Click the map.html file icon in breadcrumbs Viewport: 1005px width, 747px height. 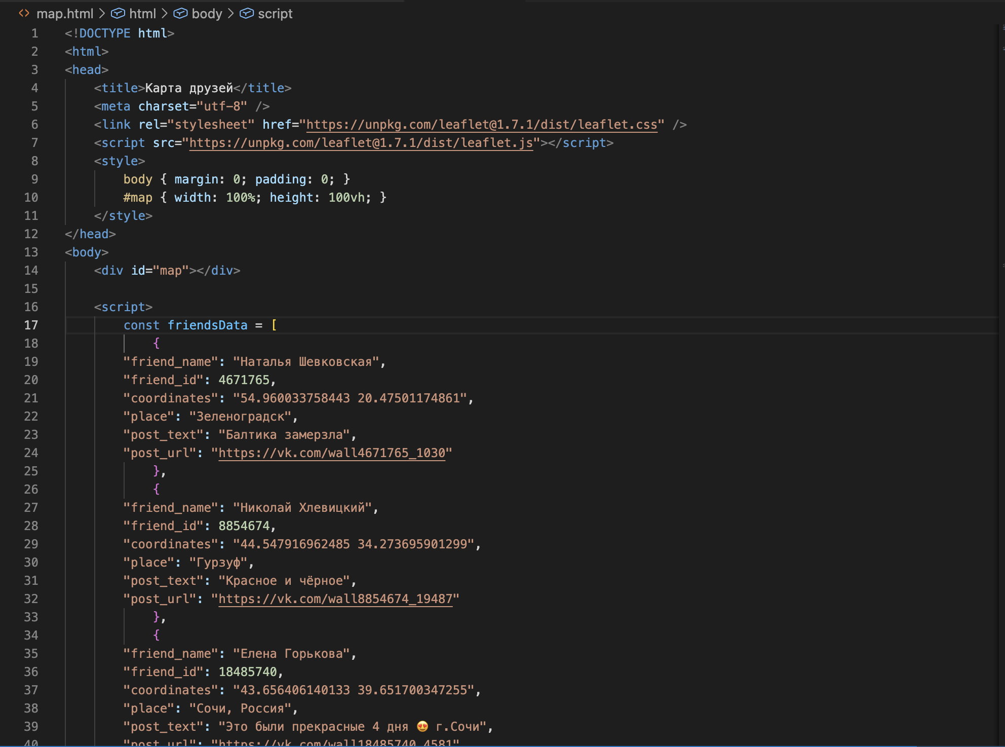coord(24,14)
